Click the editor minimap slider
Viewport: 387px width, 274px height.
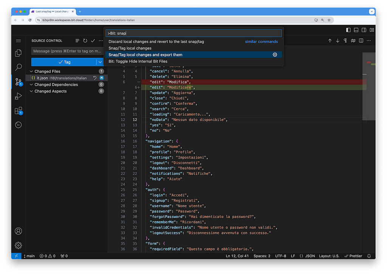coord(369,86)
